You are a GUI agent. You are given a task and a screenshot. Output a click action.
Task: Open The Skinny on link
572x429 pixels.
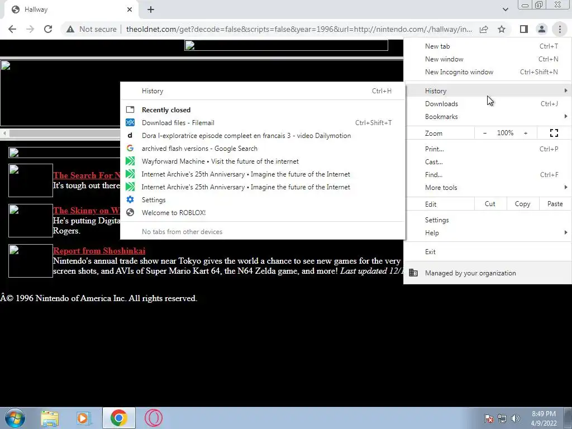point(87,211)
